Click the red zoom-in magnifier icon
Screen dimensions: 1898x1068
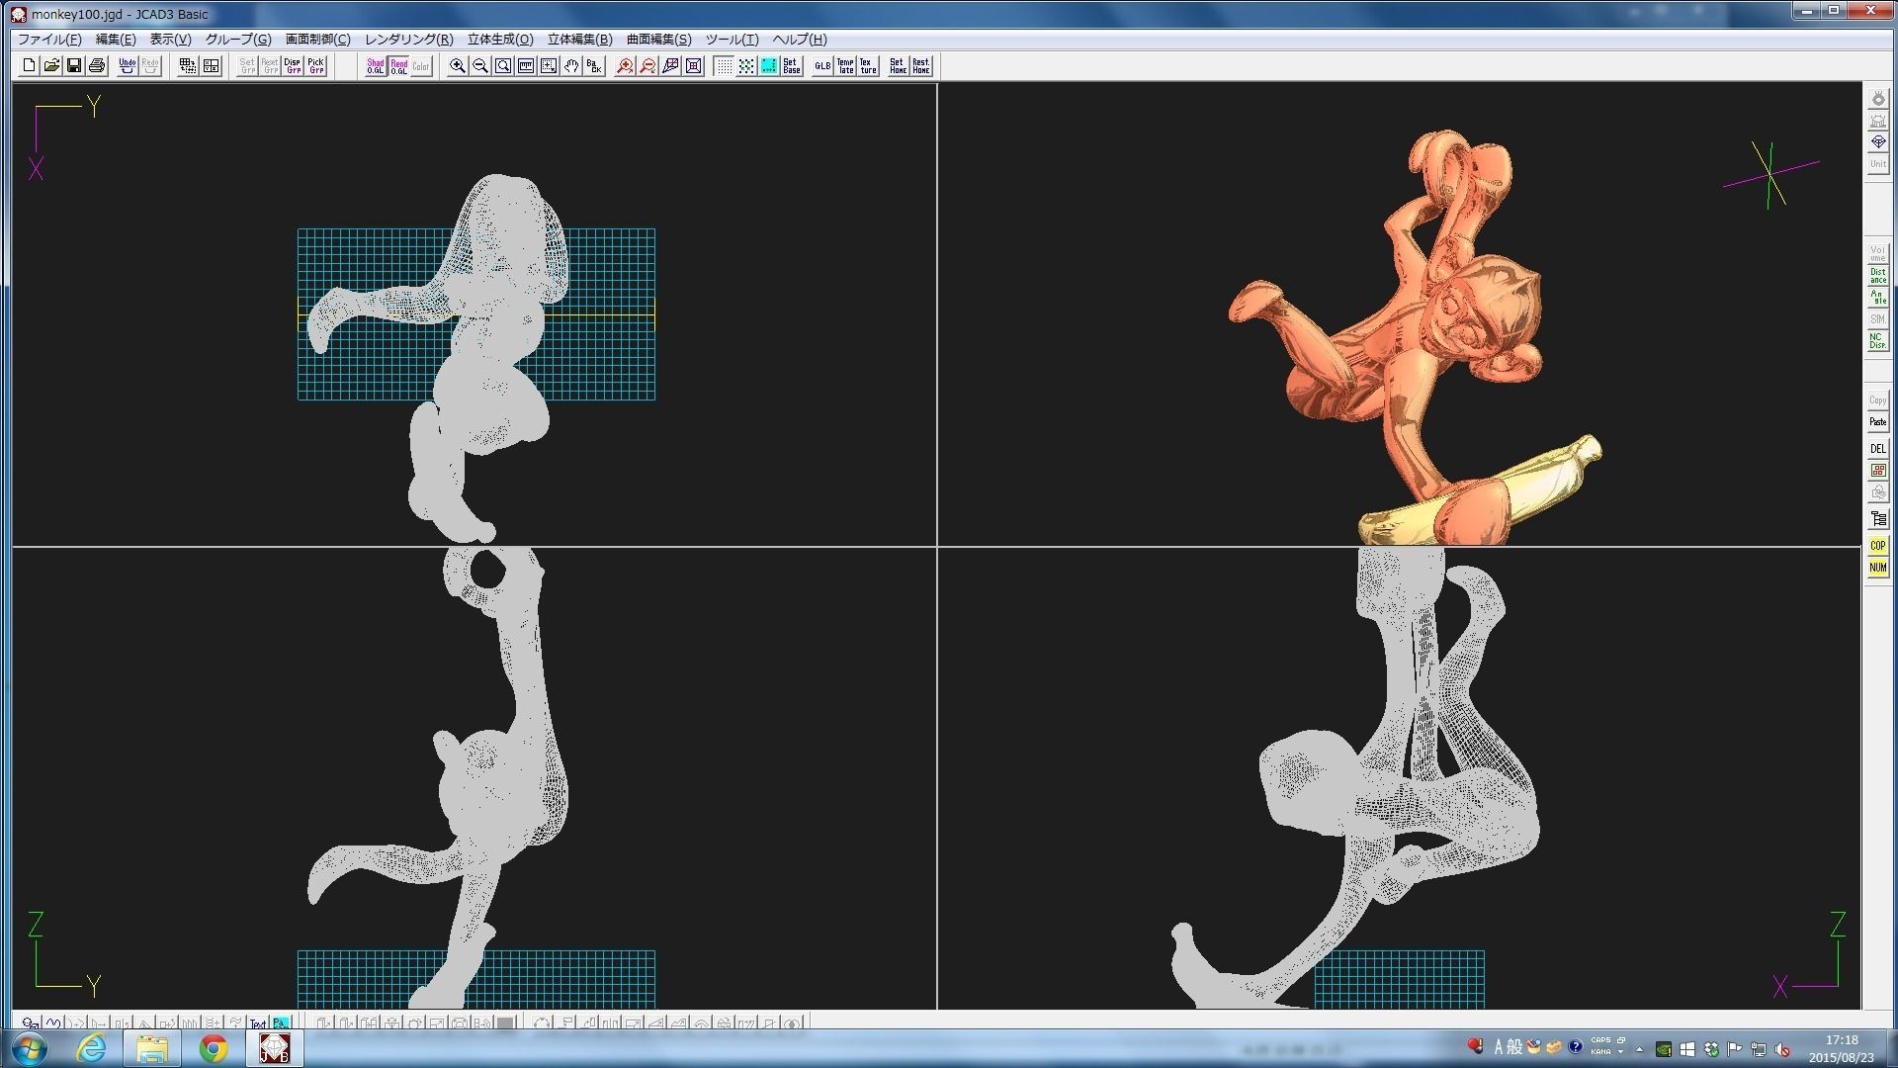(625, 66)
